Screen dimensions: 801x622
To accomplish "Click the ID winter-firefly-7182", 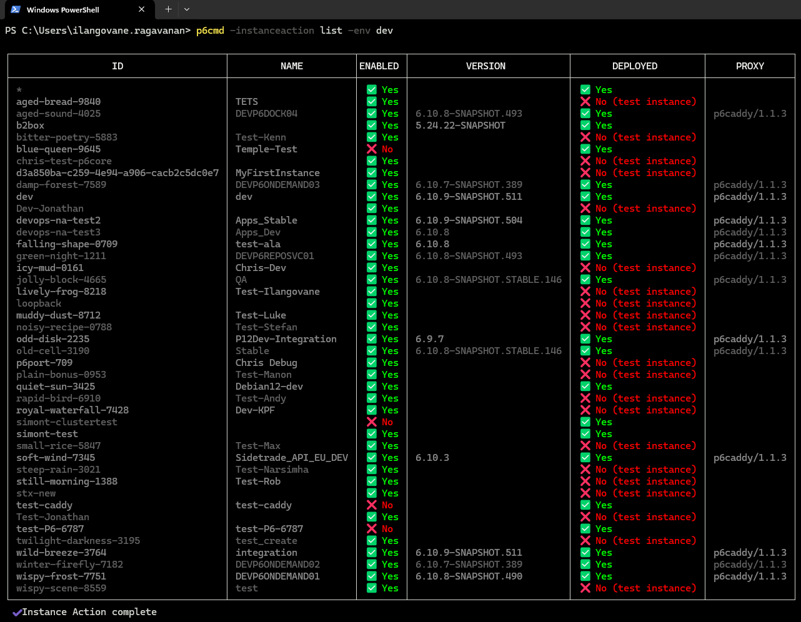I will point(69,565).
